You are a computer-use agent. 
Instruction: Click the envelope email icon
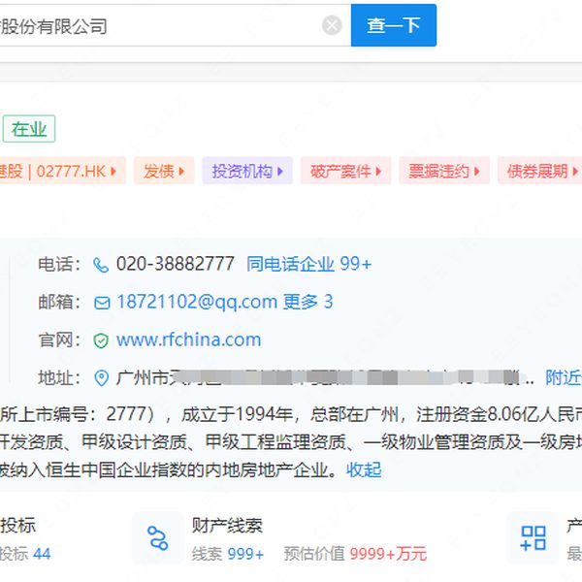(102, 303)
